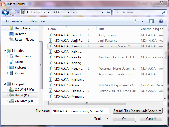Select Downloads in navigation pane

point(20,28)
